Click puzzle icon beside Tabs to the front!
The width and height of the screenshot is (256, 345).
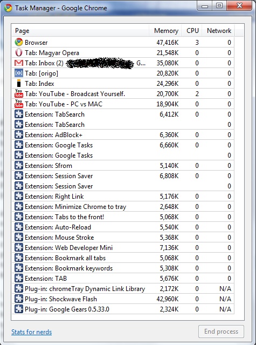[19, 217]
